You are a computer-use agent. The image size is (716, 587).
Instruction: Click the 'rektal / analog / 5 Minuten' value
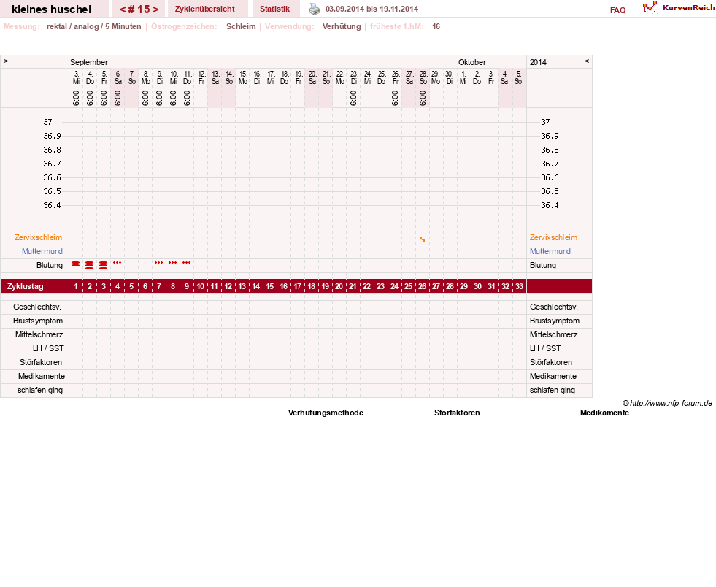coord(93,26)
